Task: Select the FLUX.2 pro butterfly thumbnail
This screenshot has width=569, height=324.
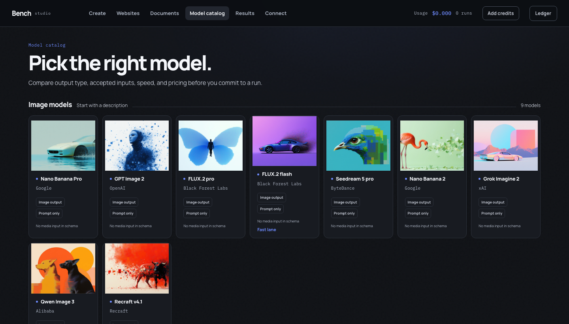Action: point(211,146)
